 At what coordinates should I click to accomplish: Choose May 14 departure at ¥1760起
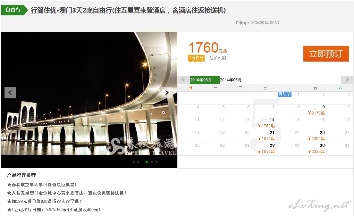click(265, 123)
